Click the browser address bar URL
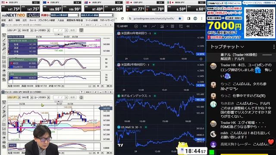The width and height of the screenshot is (276, 155). [x=154, y=19]
